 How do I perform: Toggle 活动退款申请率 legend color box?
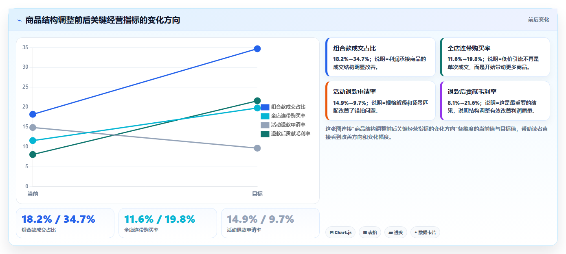coord(265,125)
